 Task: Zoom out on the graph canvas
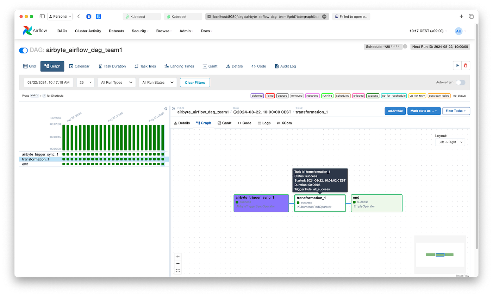point(178,264)
